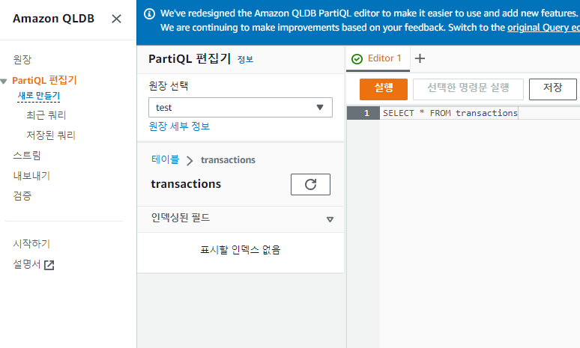Click the info icon in the blue banner

coord(149,13)
